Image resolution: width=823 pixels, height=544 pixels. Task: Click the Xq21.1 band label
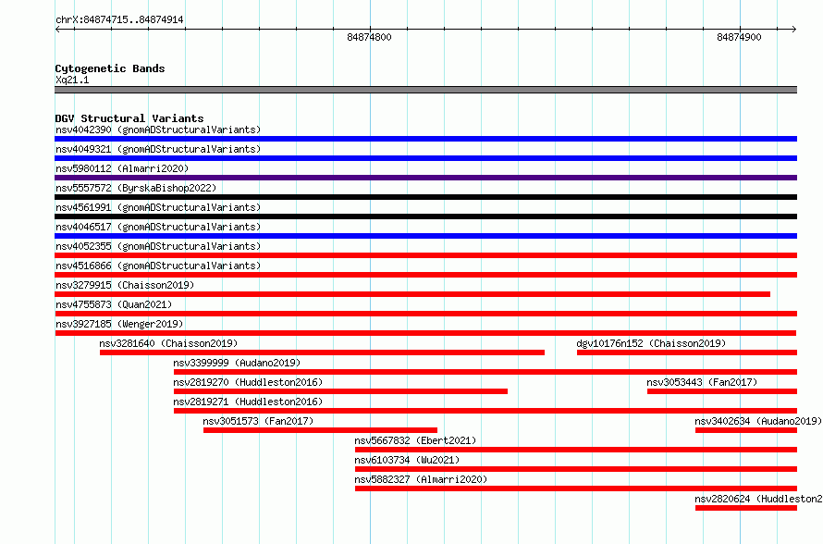72,80
